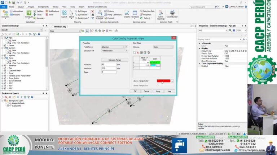Screen dimensions: 277x155
Task: Switch to the Layout ribbon tab
Action: coord(21,7)
